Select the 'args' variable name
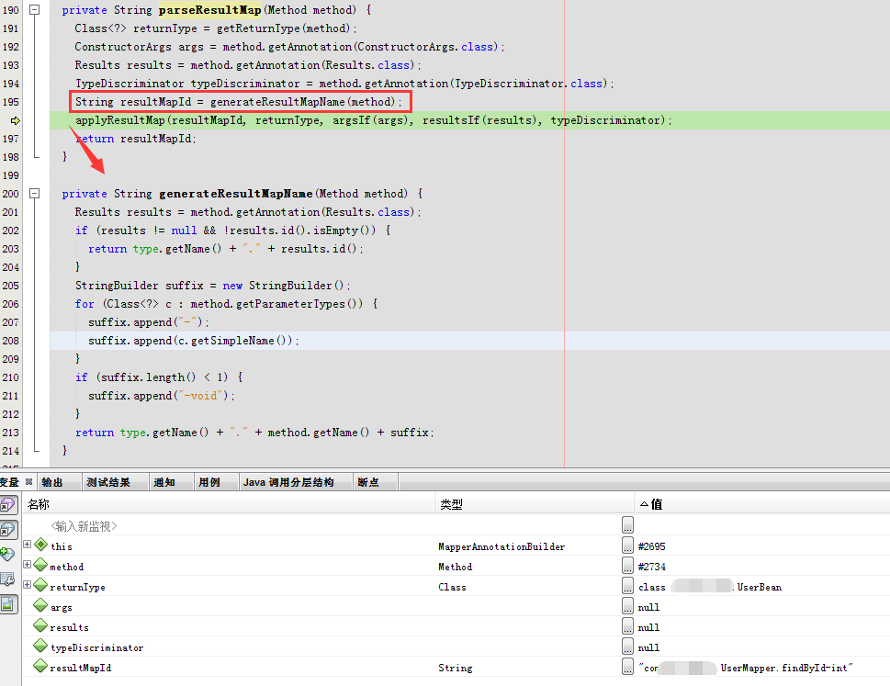This screenshot has width=890, height=686. point(62,608)
